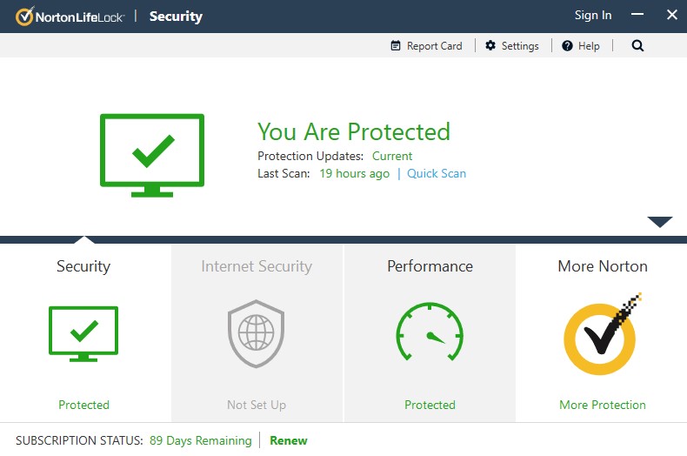Select the Internet Security tab heading

click(257, 266)
